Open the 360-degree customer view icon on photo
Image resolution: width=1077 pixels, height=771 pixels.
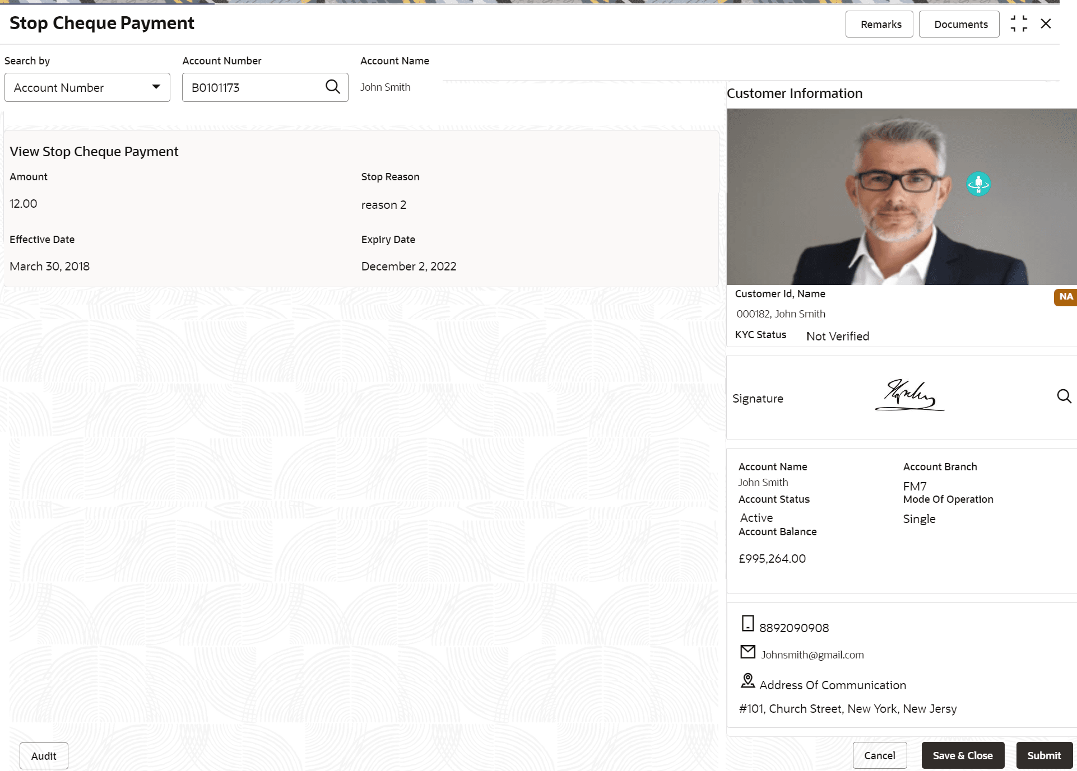[x=978, y=184]
